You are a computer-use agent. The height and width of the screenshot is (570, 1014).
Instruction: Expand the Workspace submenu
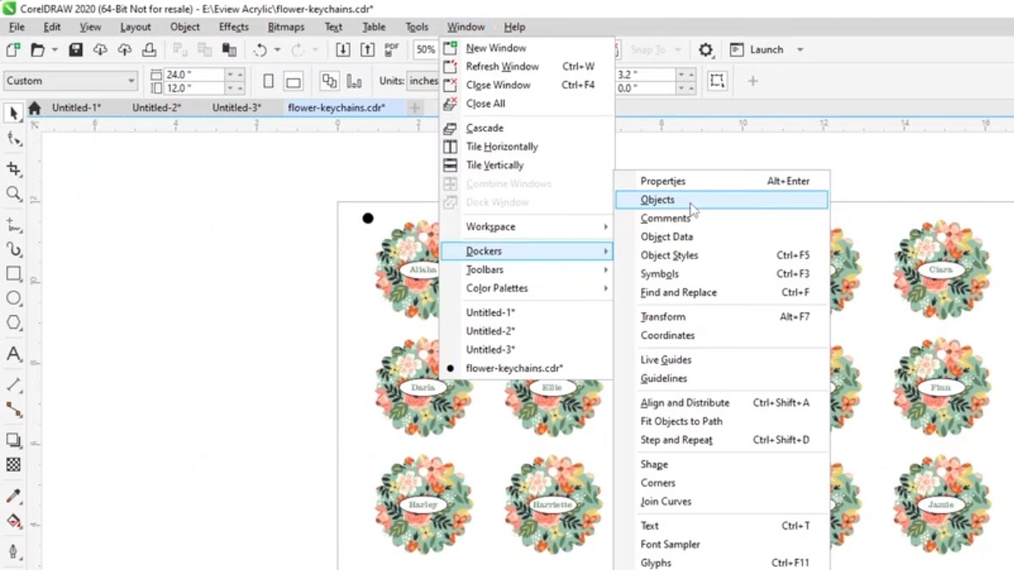coord(526,226)
